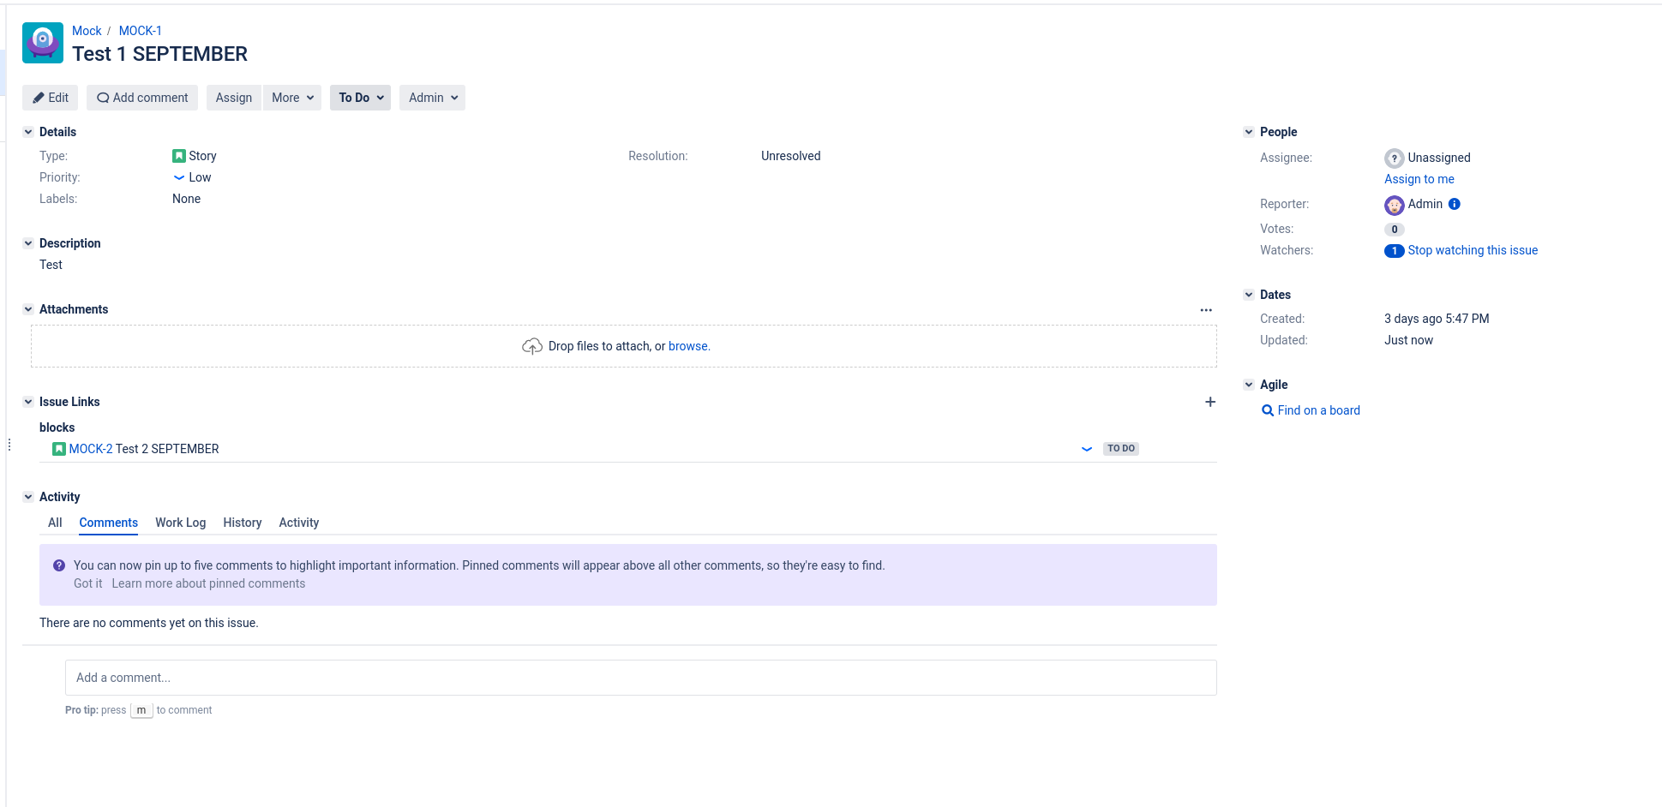Switch to the Work Log tab
This screenshot has height=807, width=1662.
tap(180, 523)
